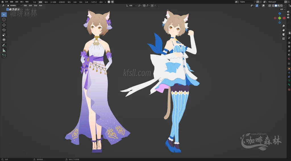The height and width of the screenshot is (161, 291).
Task: Open the 视图 (View) header menu
Action: pyautogui.click(x=25, y=6)
